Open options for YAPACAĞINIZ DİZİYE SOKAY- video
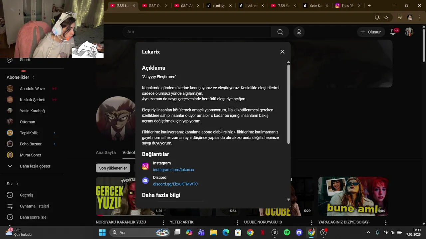Viewport: 426px width, 239px height. [386, 222]
